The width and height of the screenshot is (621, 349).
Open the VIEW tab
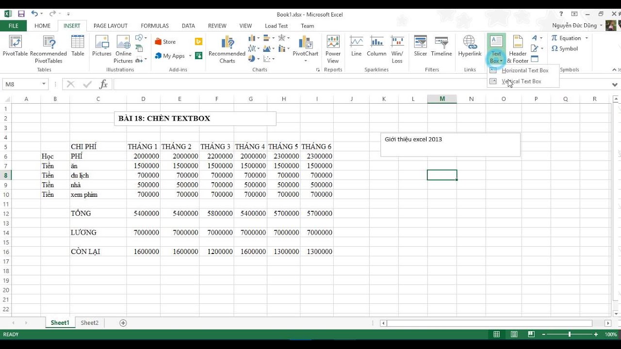tap(245, 26)
